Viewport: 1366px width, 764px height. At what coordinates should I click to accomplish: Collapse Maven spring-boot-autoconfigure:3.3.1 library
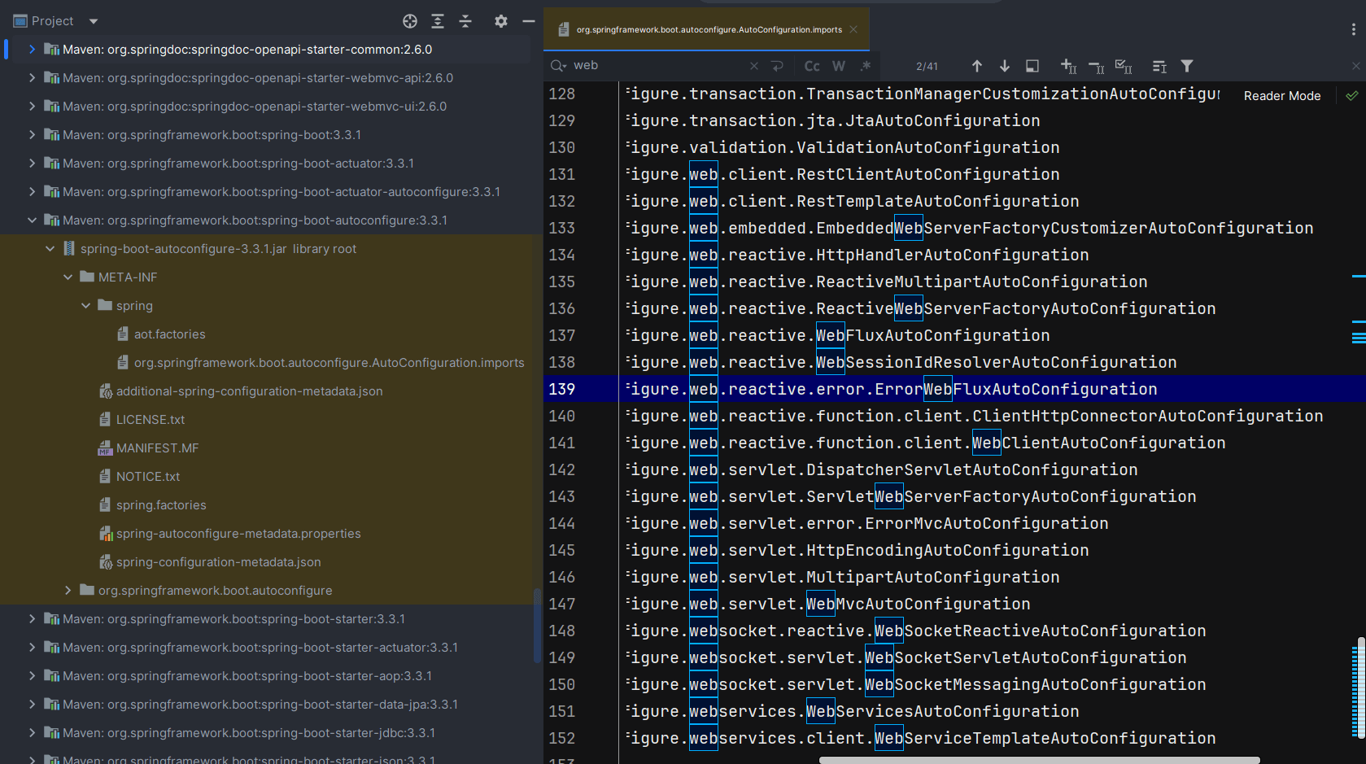coord(32,220)
